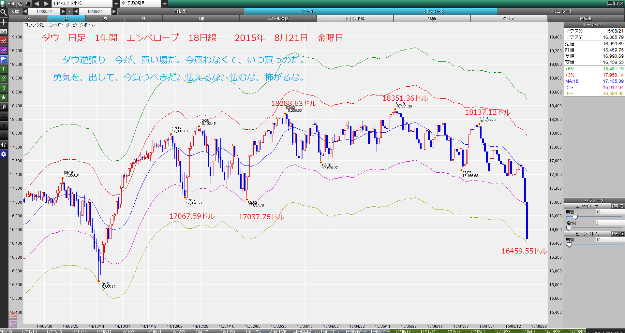This screenshot has height=333, width=625.
Task: Click the クリア clear button
Action: 509,19
